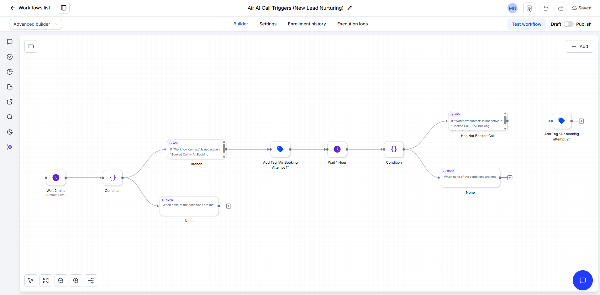This screenshot has height=295, width=600.
Task: Toggle the Draft/Publish switch
Action: (x=568, y=24)
